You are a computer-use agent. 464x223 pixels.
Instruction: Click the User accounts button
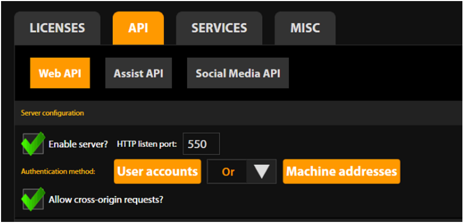(x=158, y=171)
